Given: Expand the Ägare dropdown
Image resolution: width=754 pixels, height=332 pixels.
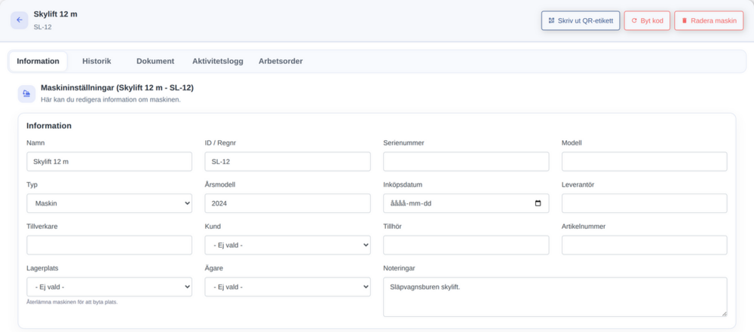Looking at the screenshot, I should [287, 287].
